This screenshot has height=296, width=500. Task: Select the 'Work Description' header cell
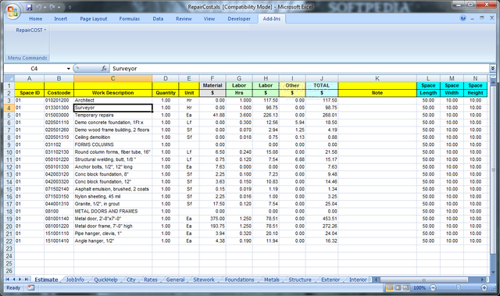click(112, 93)
